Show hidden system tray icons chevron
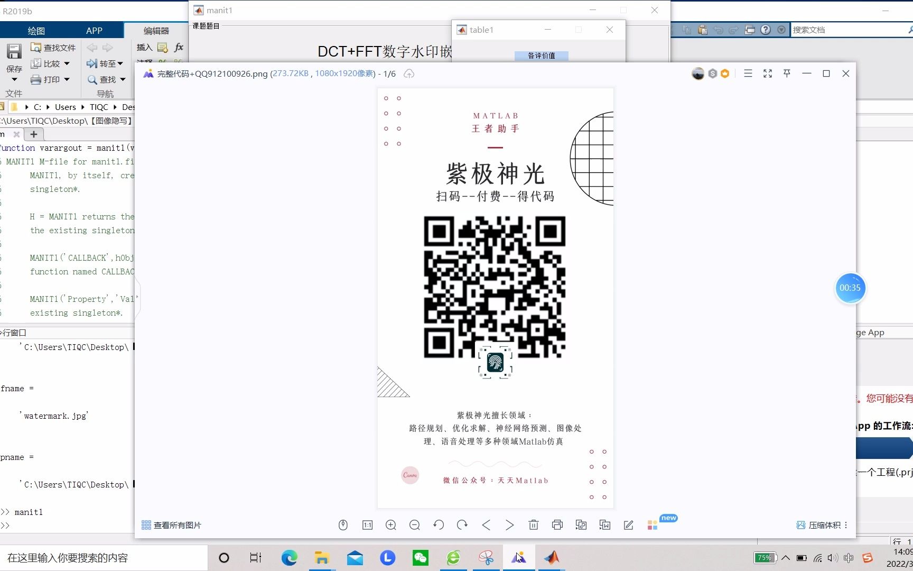Screen dimensions: 913x571 [786, 558]
